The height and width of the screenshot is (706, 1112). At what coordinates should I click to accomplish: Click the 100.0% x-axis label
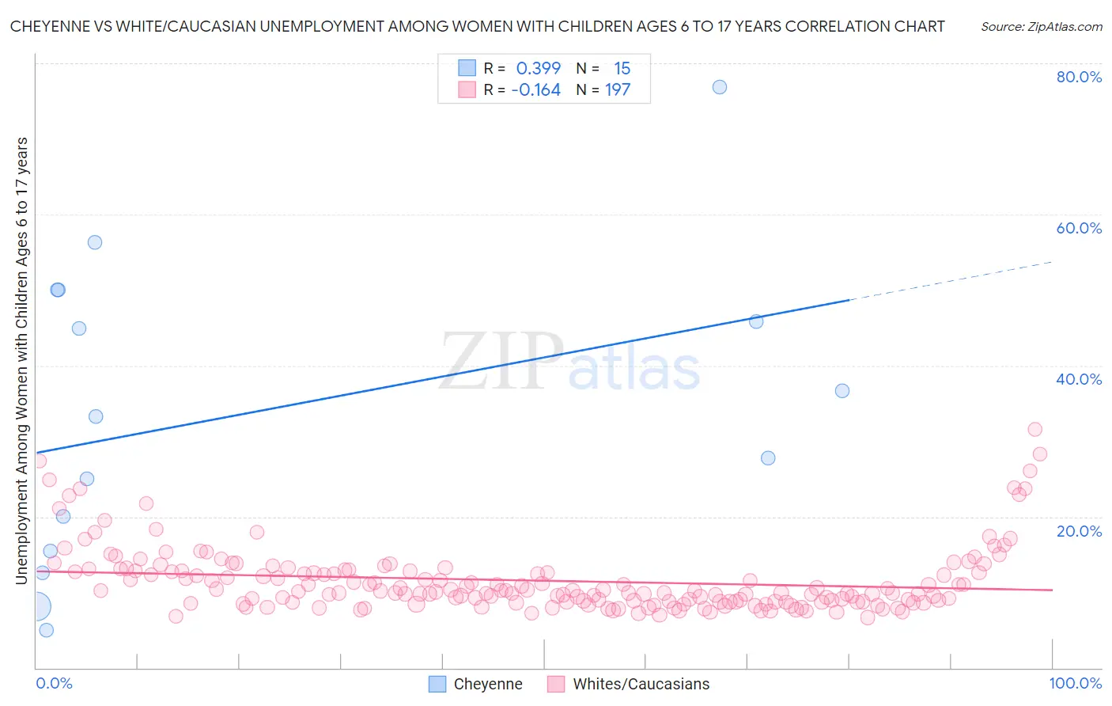(1076, 683)
